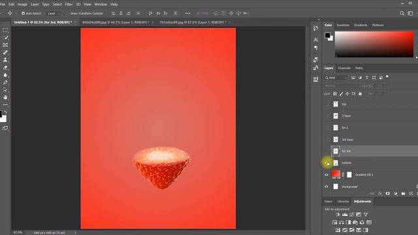Add a Vibrance triangle adjustment
This screenshot has height=235, width=418.
tap(366, 215)
